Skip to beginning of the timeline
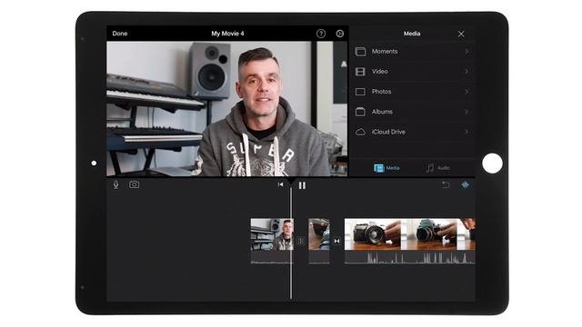 (x=280, y=184)
